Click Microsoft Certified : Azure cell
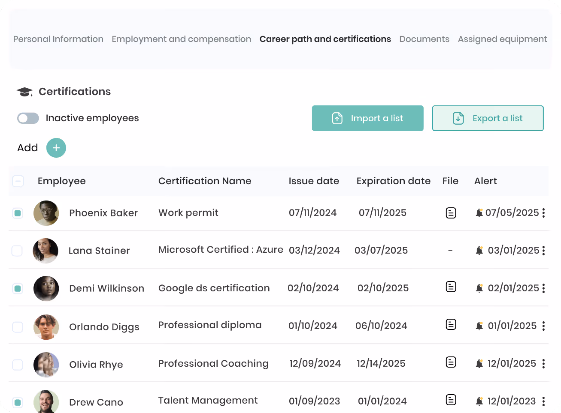 point(221,249)
